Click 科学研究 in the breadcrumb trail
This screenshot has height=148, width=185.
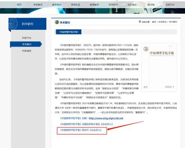[162, 22]
